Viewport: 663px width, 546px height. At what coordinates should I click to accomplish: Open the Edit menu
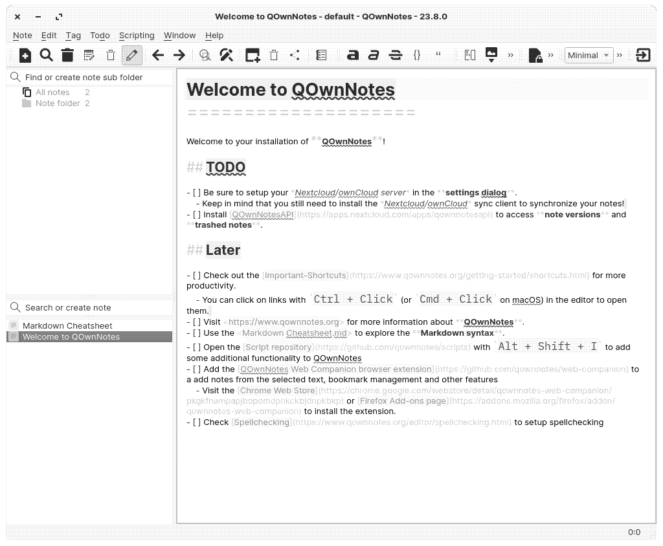[49, 36]
